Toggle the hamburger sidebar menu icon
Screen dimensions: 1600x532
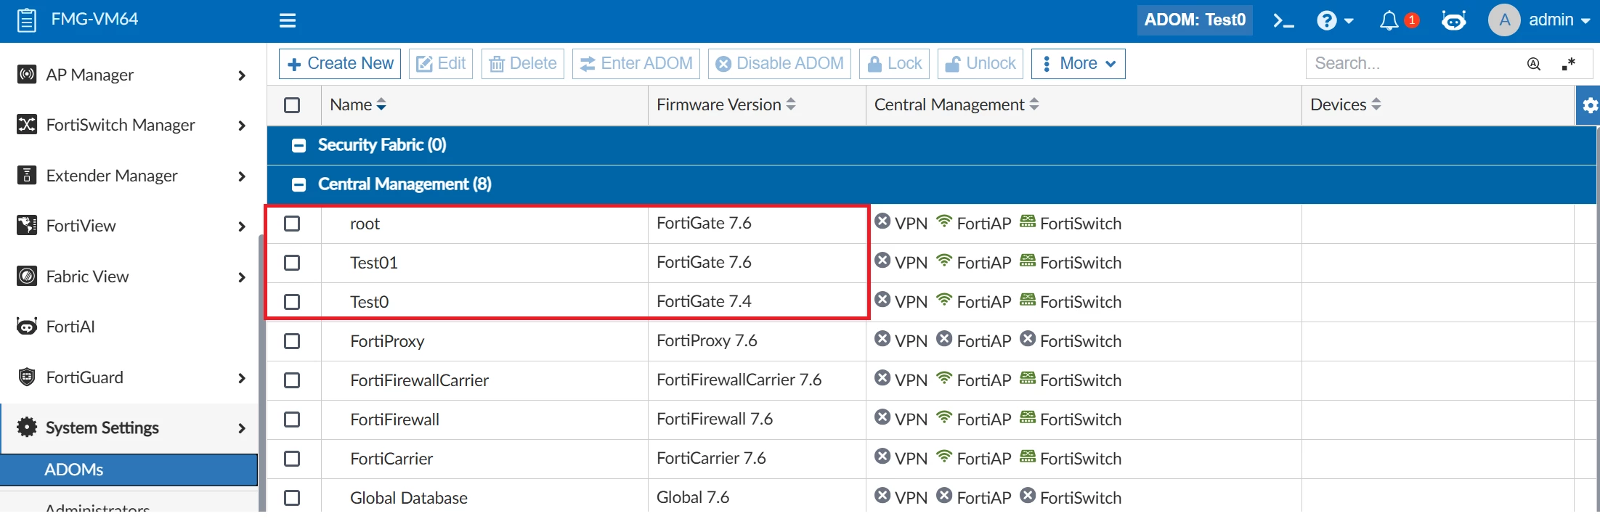click(288, 20)
